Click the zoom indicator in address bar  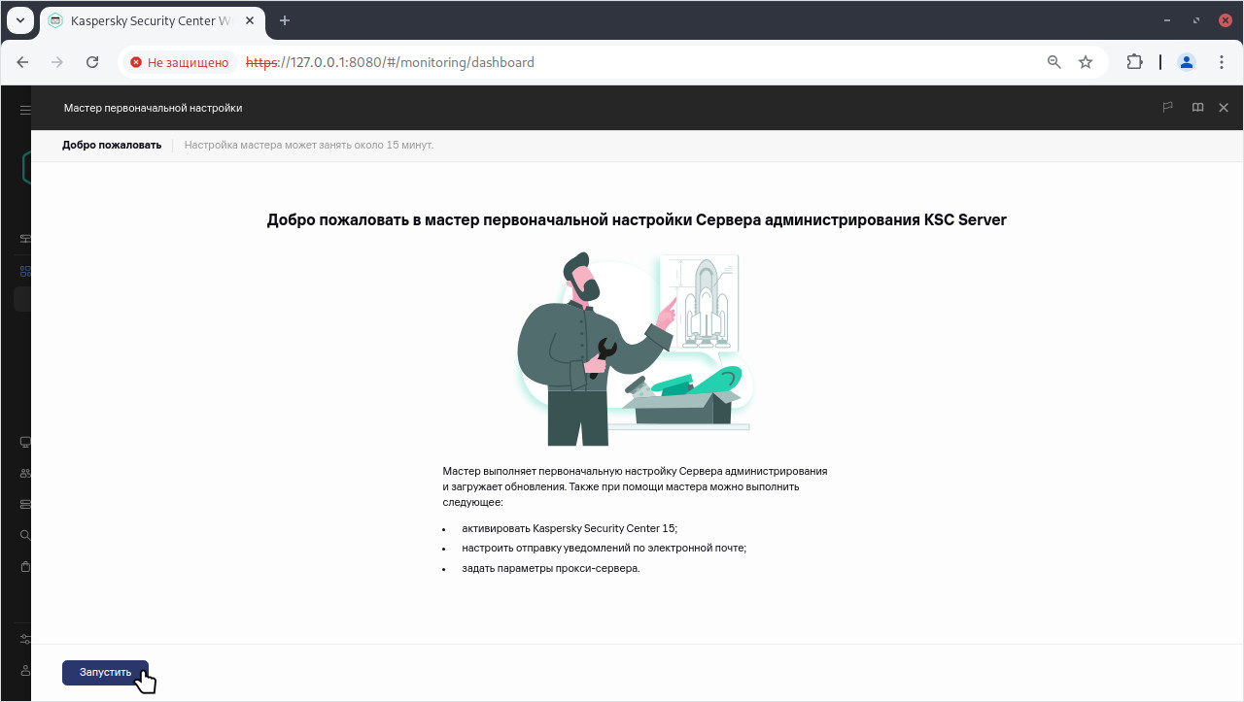click(1054, 62)
